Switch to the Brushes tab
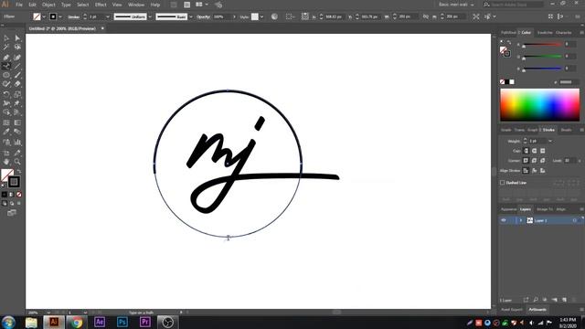Viewport: 585px width, 329px height. 566,130
